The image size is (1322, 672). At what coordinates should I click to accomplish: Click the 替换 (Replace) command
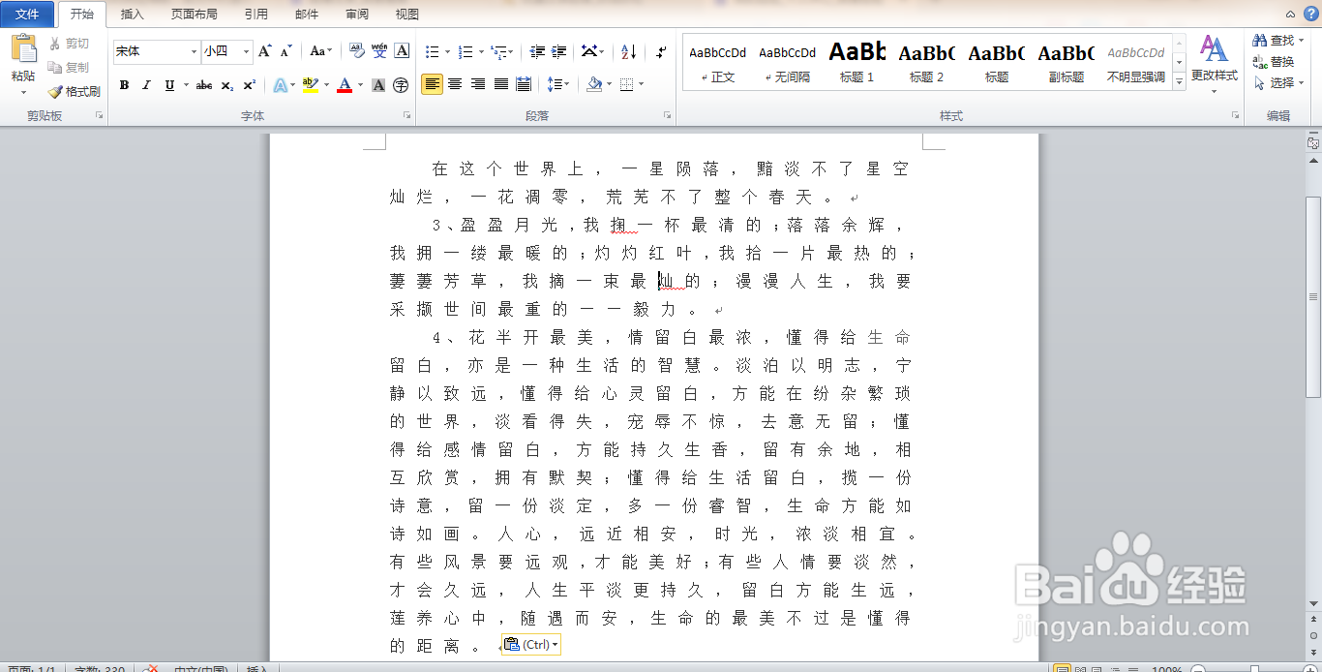click(1278, 60)
